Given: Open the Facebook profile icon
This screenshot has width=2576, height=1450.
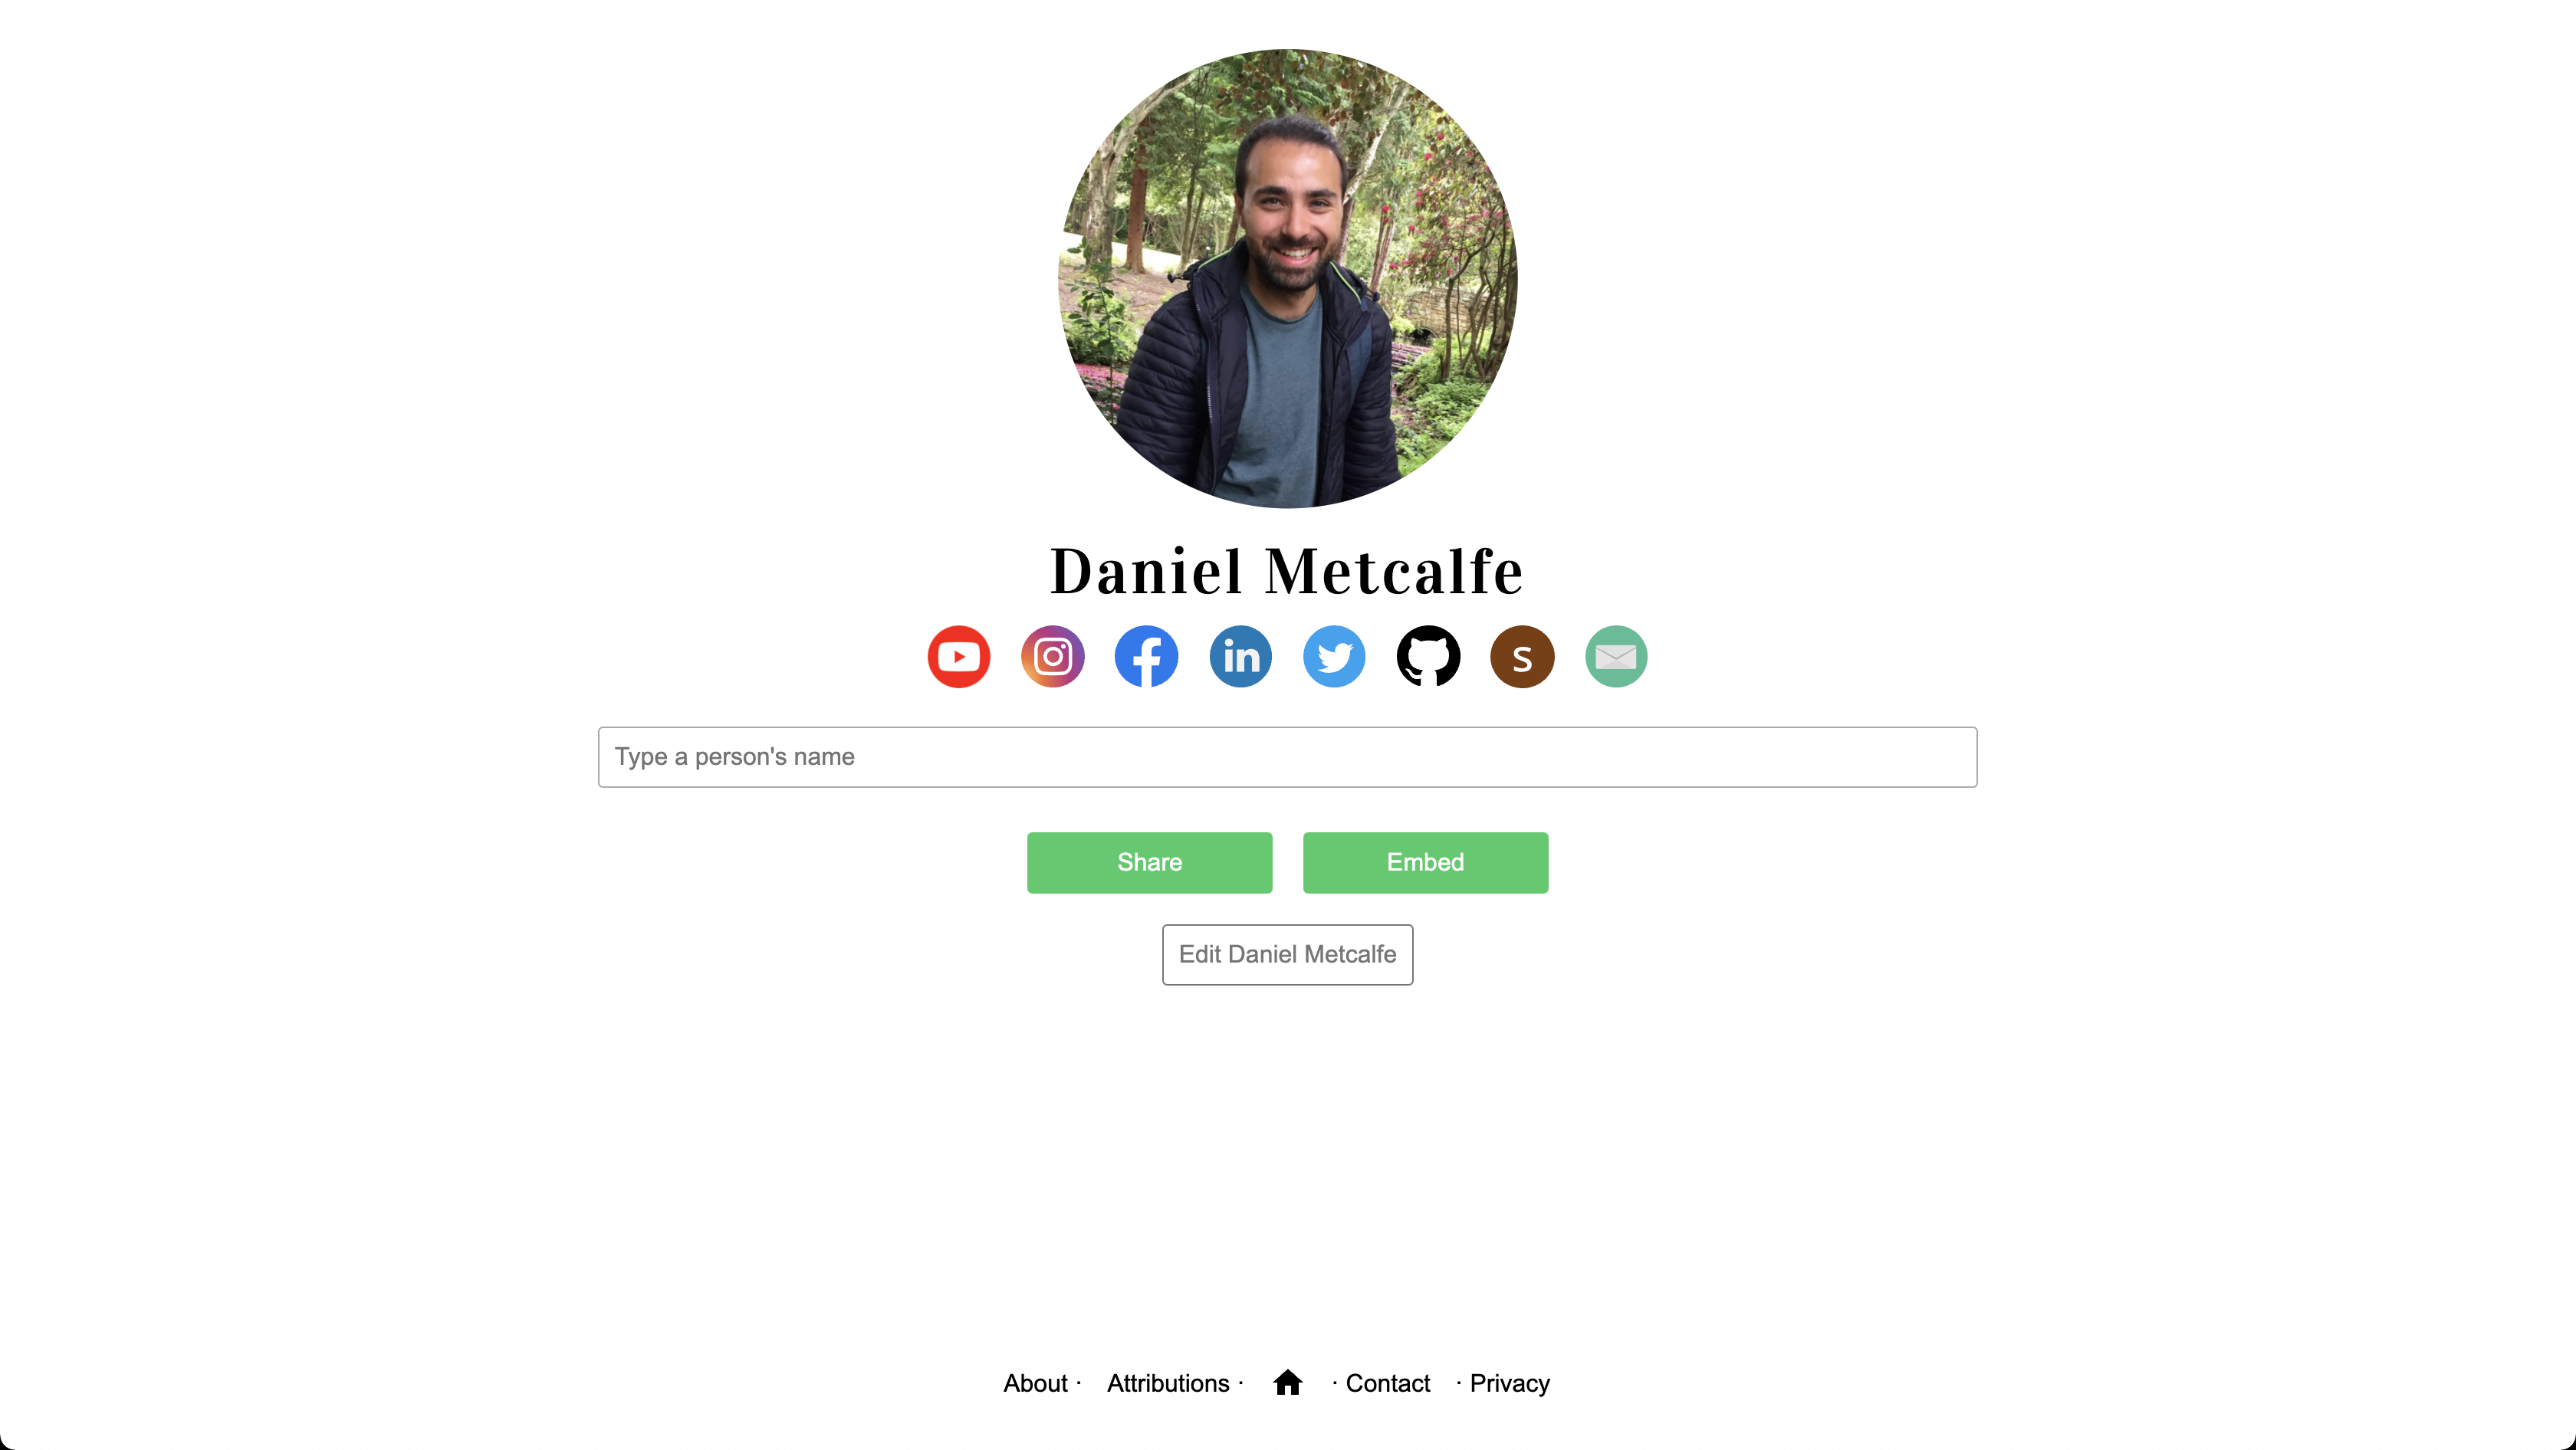Looking at the screenshot, I should (1146, 657).
